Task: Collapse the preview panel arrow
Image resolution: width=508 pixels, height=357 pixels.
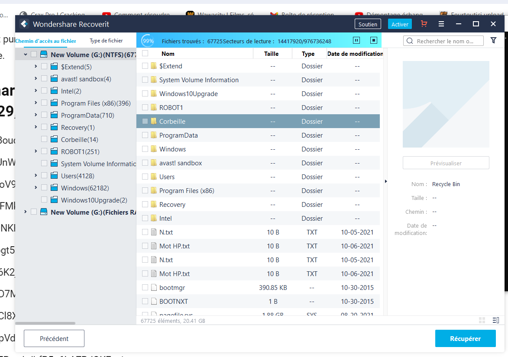Action: tap(385, 181)
